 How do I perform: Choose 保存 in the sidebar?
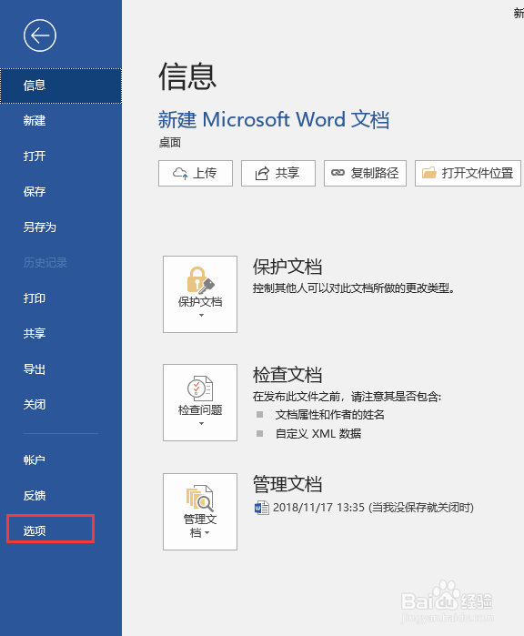pos(61,191)
